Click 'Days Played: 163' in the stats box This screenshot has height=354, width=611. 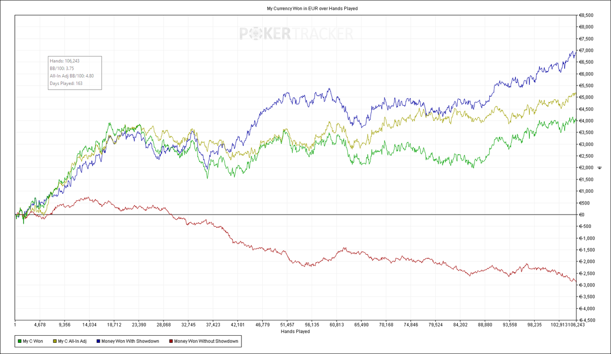66,83
